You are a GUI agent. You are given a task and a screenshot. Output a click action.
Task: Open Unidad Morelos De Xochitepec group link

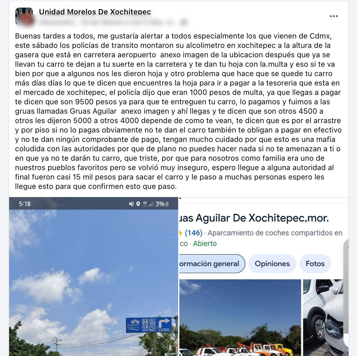click(95, 12)
